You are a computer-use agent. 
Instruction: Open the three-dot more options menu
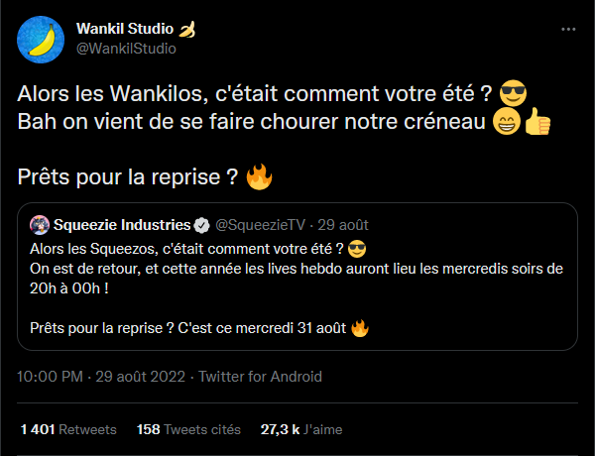568,29
